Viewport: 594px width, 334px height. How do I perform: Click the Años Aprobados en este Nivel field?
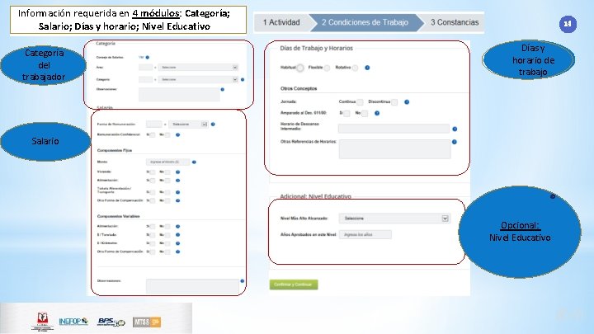click(x=365, y=235)
